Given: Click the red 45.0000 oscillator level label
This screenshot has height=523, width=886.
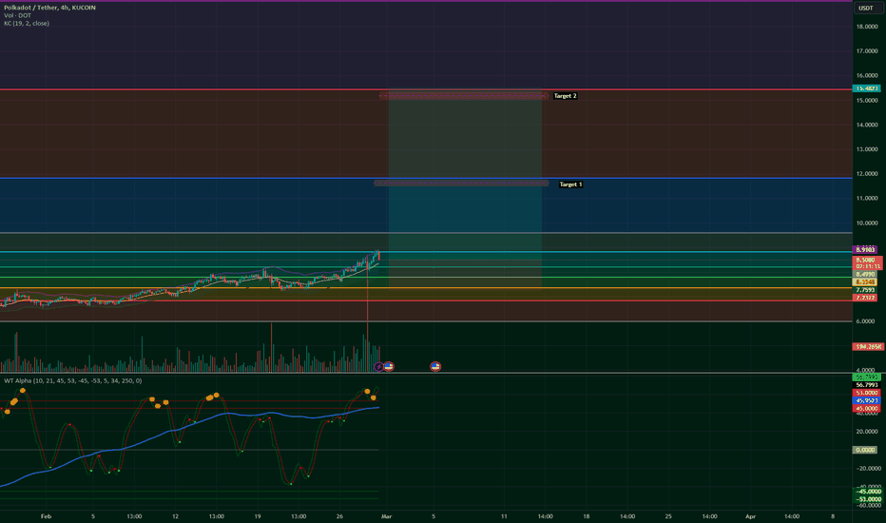Looking at the screenshot, I should [867, 408].
